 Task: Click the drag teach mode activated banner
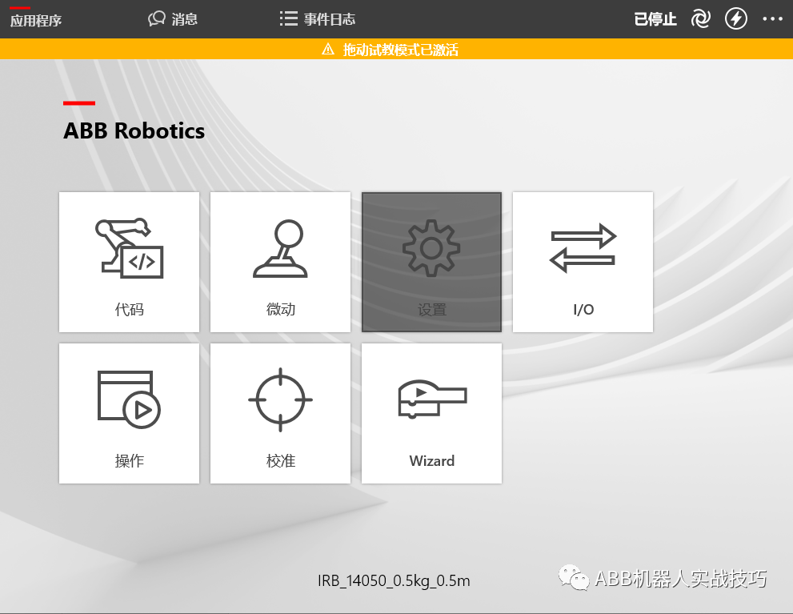coord(396,49)
